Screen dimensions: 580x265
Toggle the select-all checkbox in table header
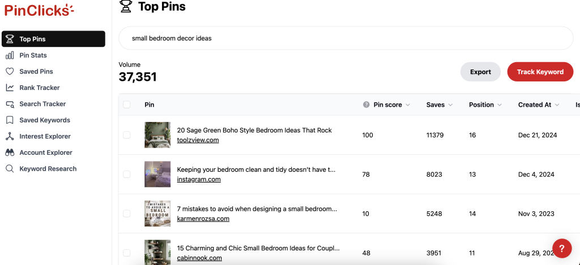[126, 105]
